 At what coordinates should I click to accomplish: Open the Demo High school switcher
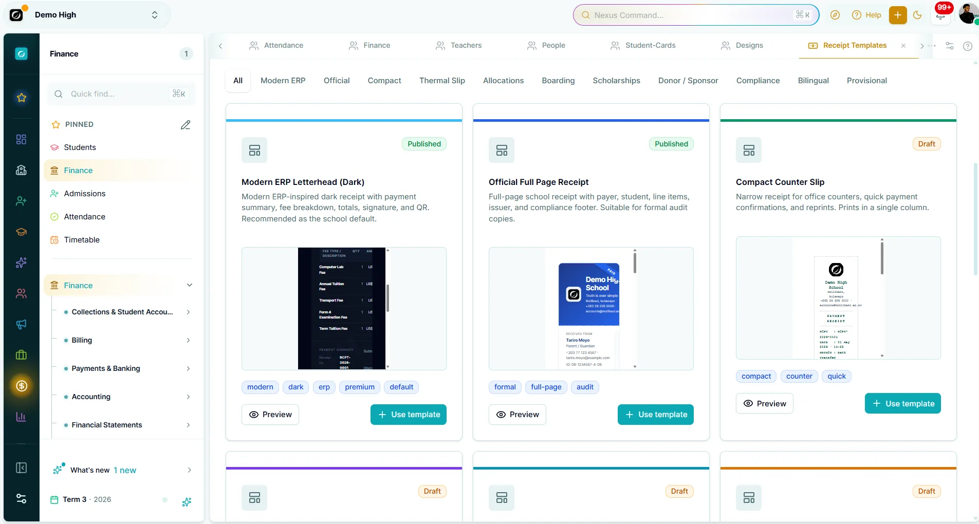[x=87, y=15]
